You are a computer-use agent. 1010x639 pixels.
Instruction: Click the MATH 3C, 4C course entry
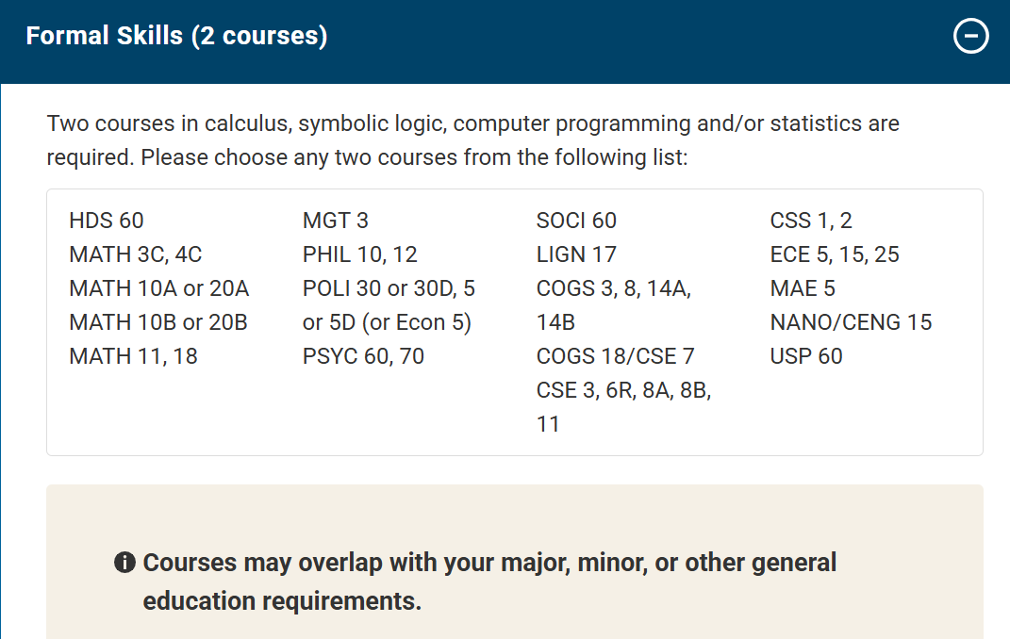tap(135, 254)
